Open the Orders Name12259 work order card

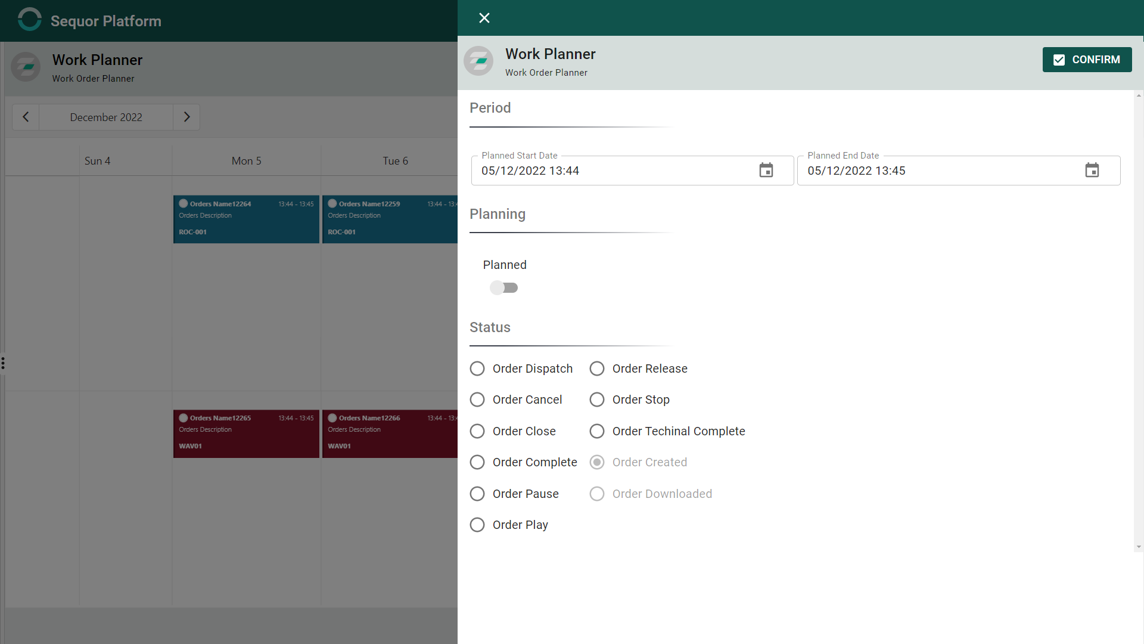390,219
